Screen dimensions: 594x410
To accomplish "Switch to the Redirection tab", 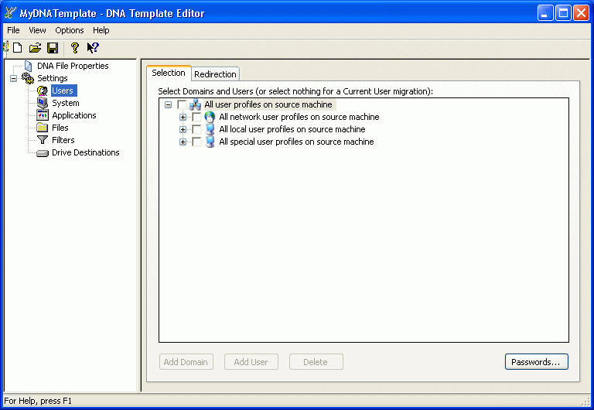I will (x=215, y=74).
